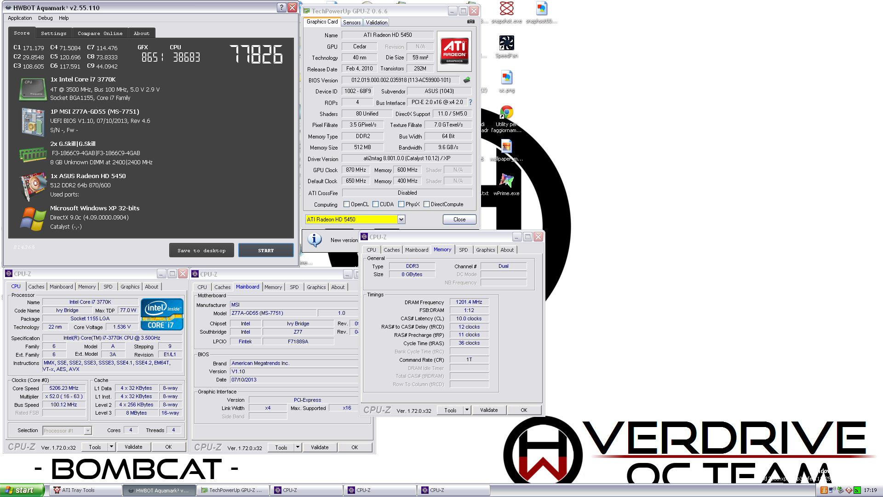Open the Debug menu in Aquamark
883x497 pixels.
click(45, 18)
